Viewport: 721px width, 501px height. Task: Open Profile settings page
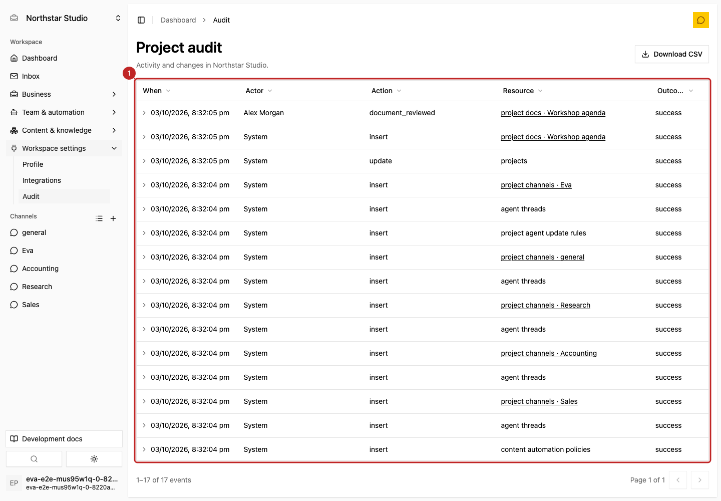point(64,164)
